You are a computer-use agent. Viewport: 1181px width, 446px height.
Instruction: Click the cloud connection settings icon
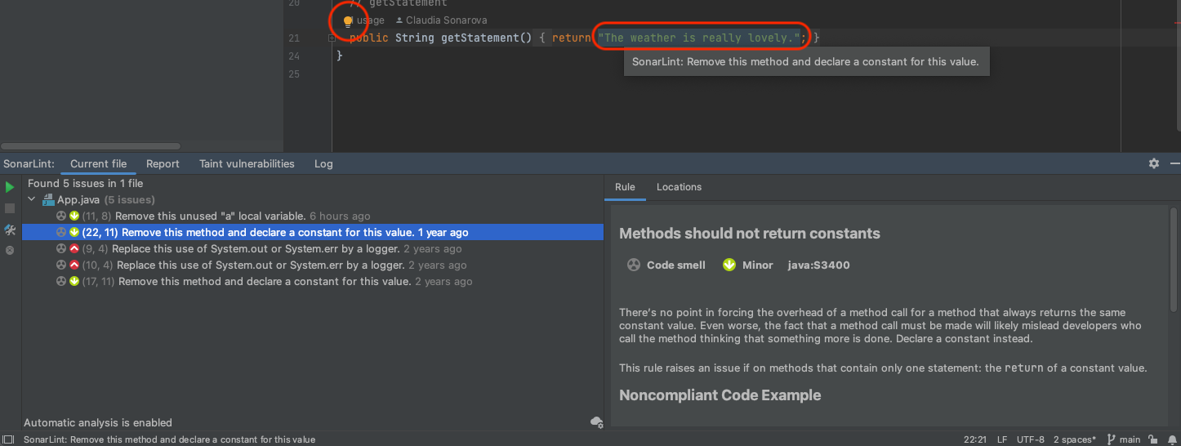[596, 422]
